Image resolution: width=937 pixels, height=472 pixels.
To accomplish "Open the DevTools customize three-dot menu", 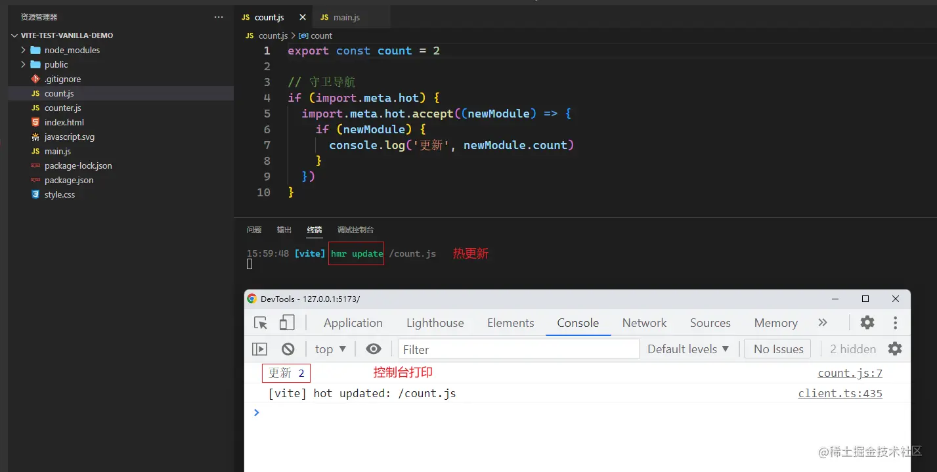I will [x=895, y=322].
